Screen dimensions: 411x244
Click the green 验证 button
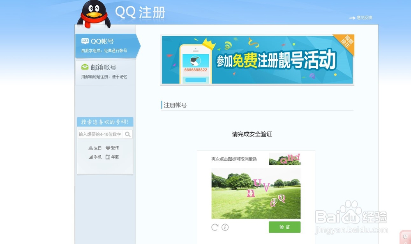click(x=285, y=227)
